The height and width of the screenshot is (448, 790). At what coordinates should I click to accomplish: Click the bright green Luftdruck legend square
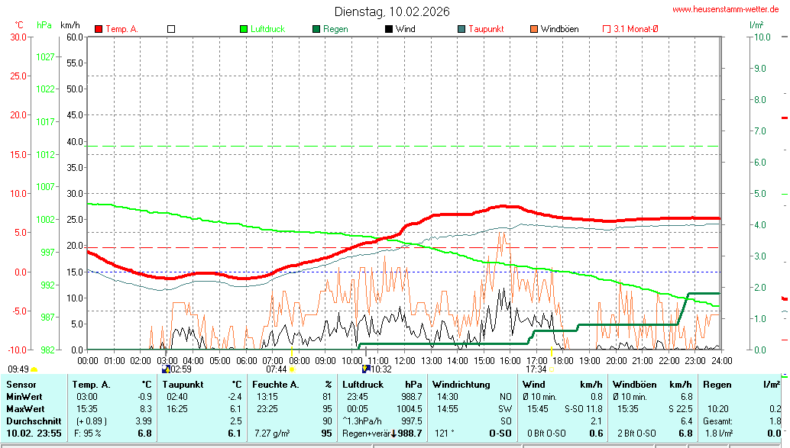coord(244,29)
